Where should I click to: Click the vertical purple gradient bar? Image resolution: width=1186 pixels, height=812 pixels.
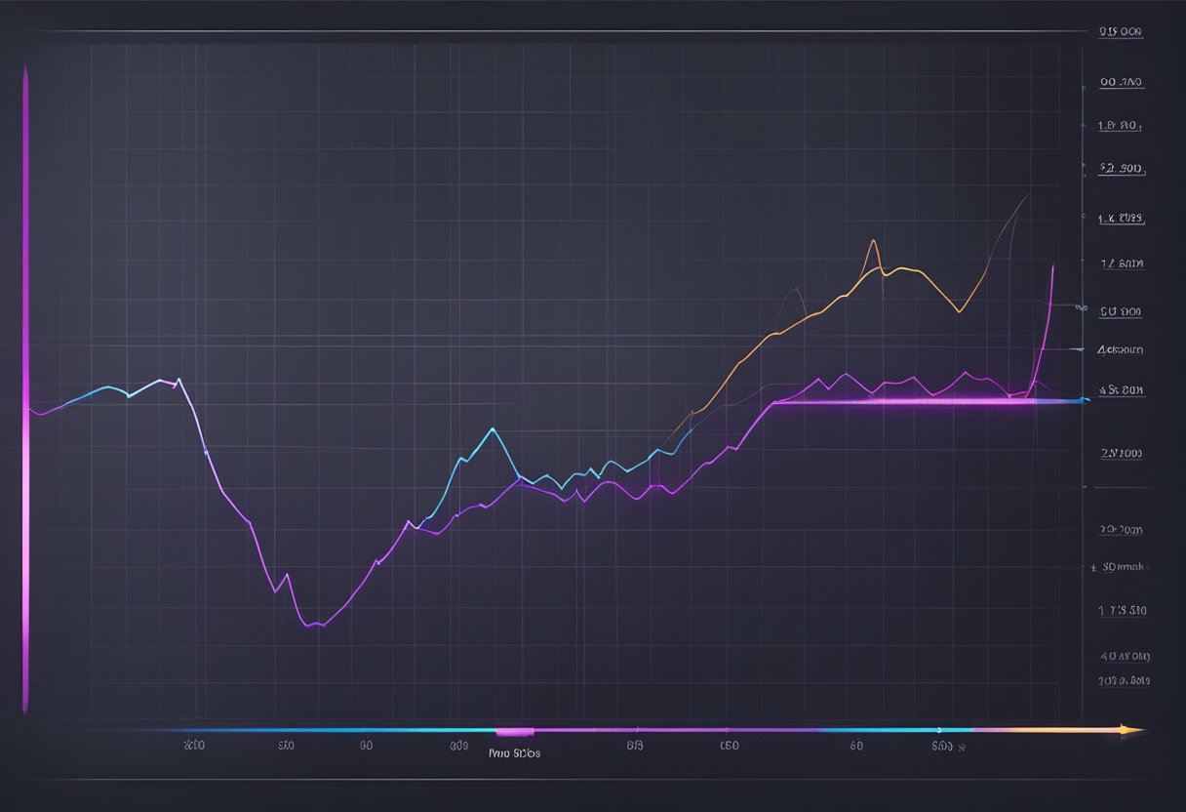(25, 390)
